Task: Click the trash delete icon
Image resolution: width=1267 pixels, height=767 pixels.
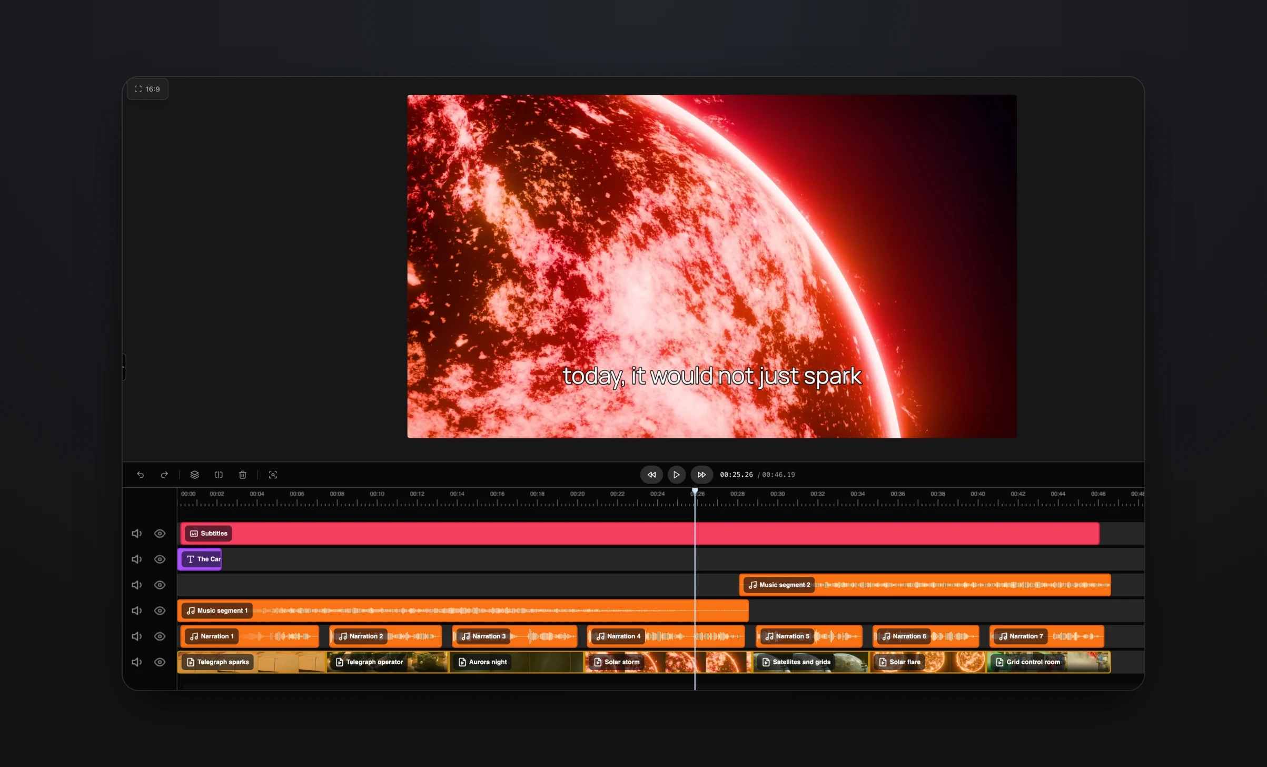Action: click(243, 475)
